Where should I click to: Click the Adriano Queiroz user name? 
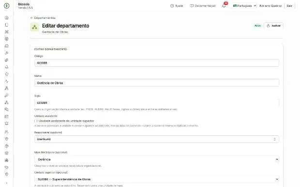coord(270,6)
